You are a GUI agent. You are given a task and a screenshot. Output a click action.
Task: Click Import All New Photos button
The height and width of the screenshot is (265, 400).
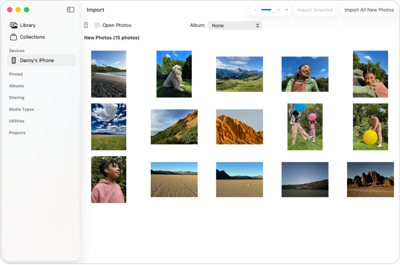[369, 10]
